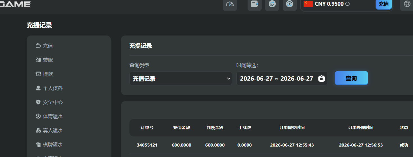413x157 pixels.
Task: Click the 状态 column header
Action: [404, 128]
